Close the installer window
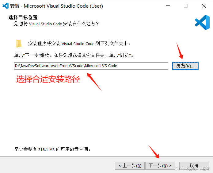213x173 pixels. click(x=204, y=6)
